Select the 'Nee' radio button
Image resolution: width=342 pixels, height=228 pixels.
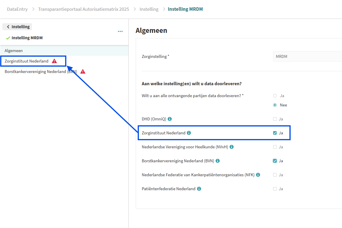[275, 105]
